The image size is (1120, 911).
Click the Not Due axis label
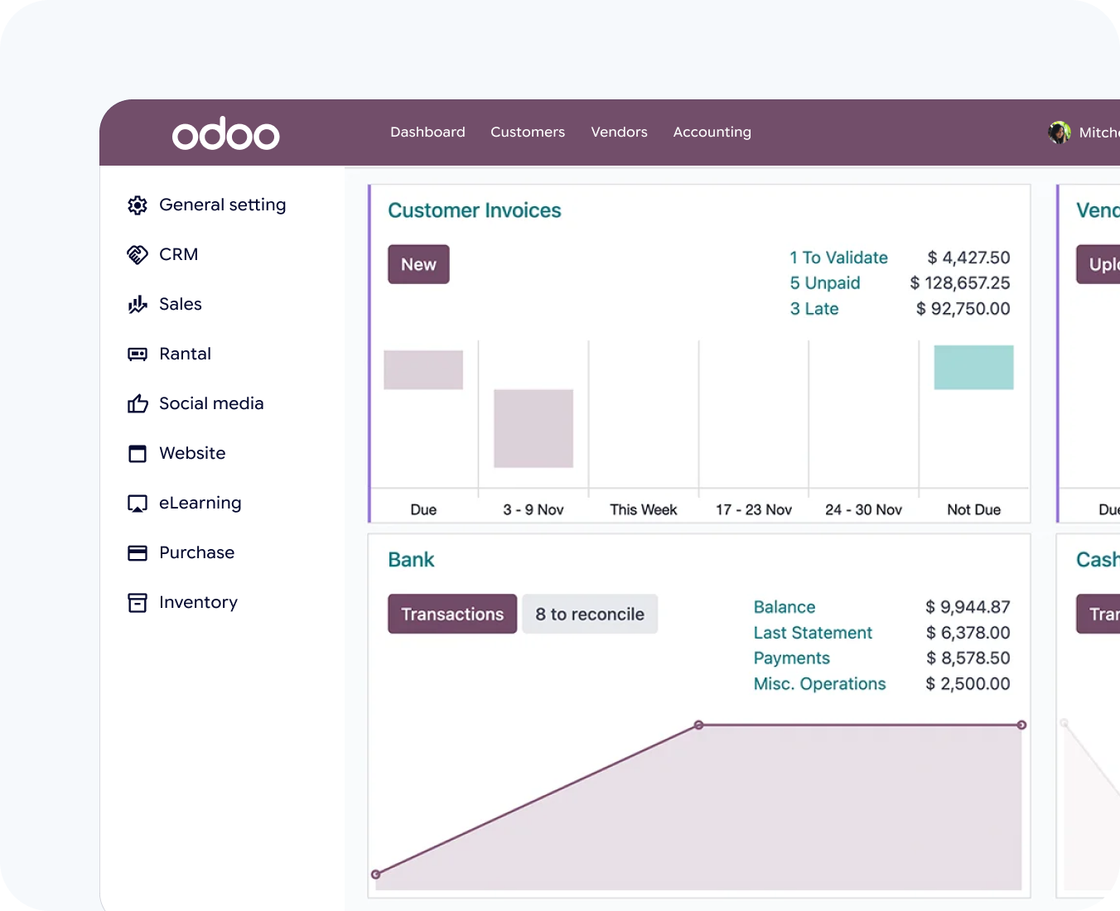tap(973, 510)
